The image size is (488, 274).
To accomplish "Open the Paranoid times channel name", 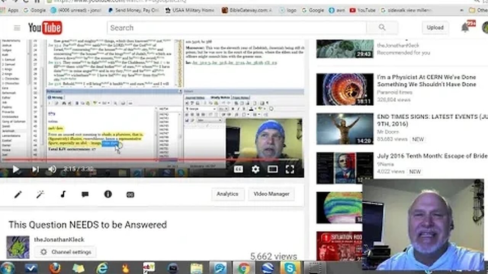I will click(395, 92).
